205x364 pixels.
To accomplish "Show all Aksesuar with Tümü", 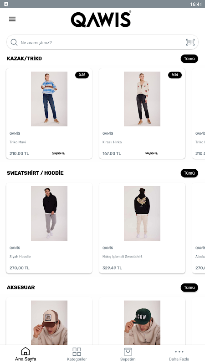I will point(190,288).
